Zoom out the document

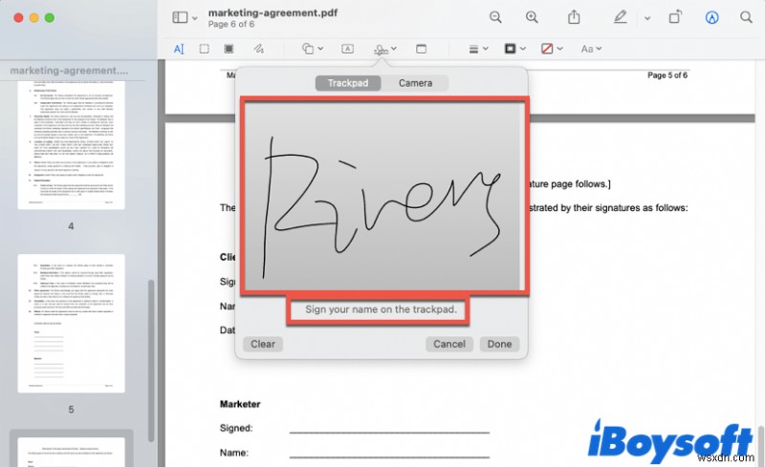click(x=495, y=17)
